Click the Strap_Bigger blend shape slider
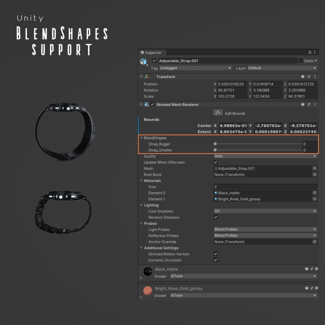Screen dimensions: 325x325 pyautogui.click(x=257, y=144)
